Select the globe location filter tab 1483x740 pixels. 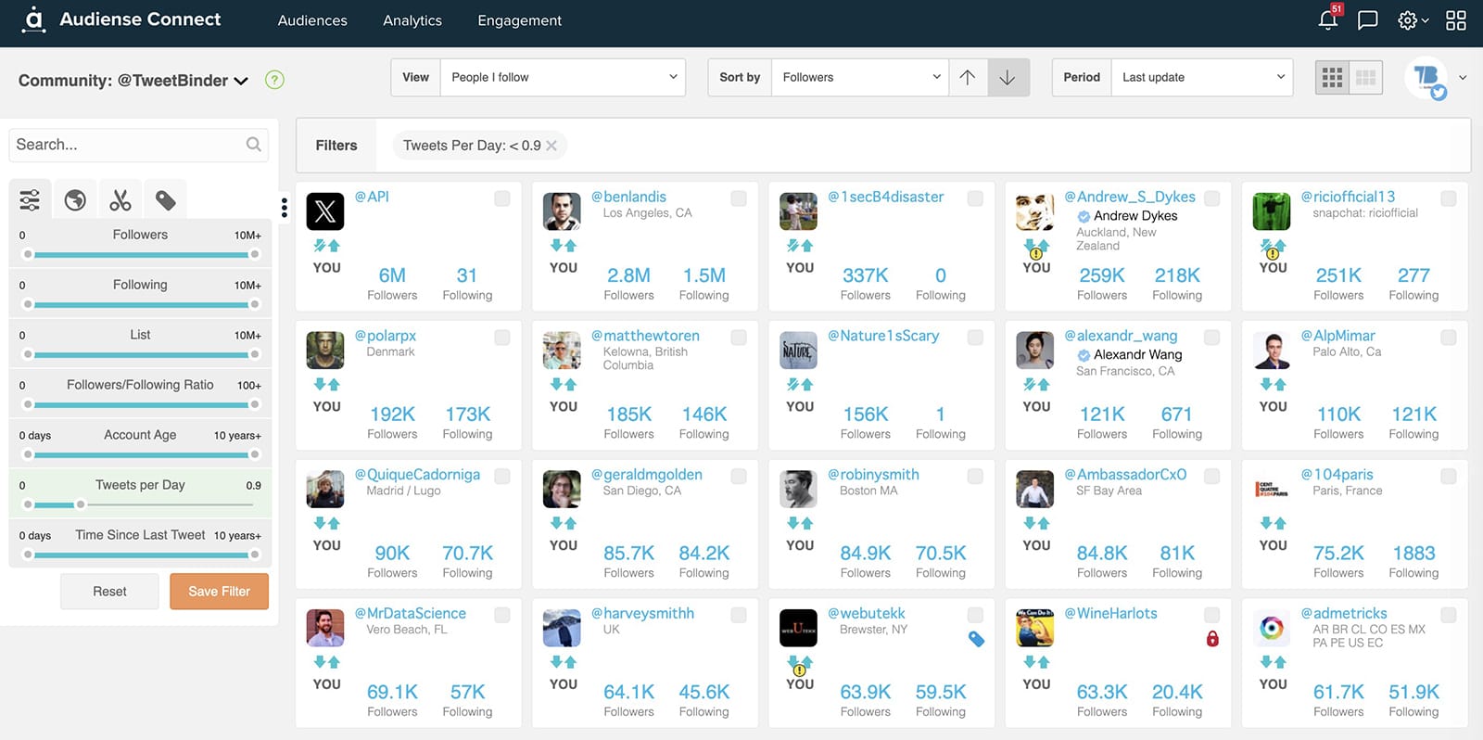pyautogui.click(x=75, y=199)
